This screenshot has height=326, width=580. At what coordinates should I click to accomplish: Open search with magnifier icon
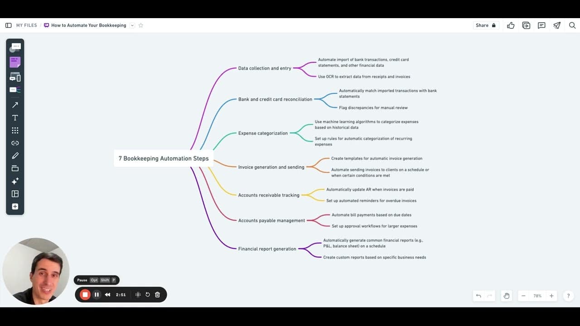coord(572,25)
